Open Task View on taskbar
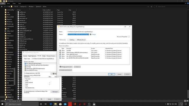 (46, 104)
